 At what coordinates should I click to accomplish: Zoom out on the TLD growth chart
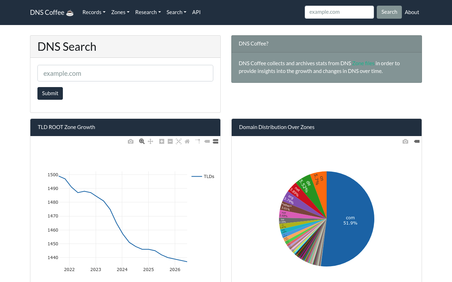pyautogui.click(x=170, y=141)
